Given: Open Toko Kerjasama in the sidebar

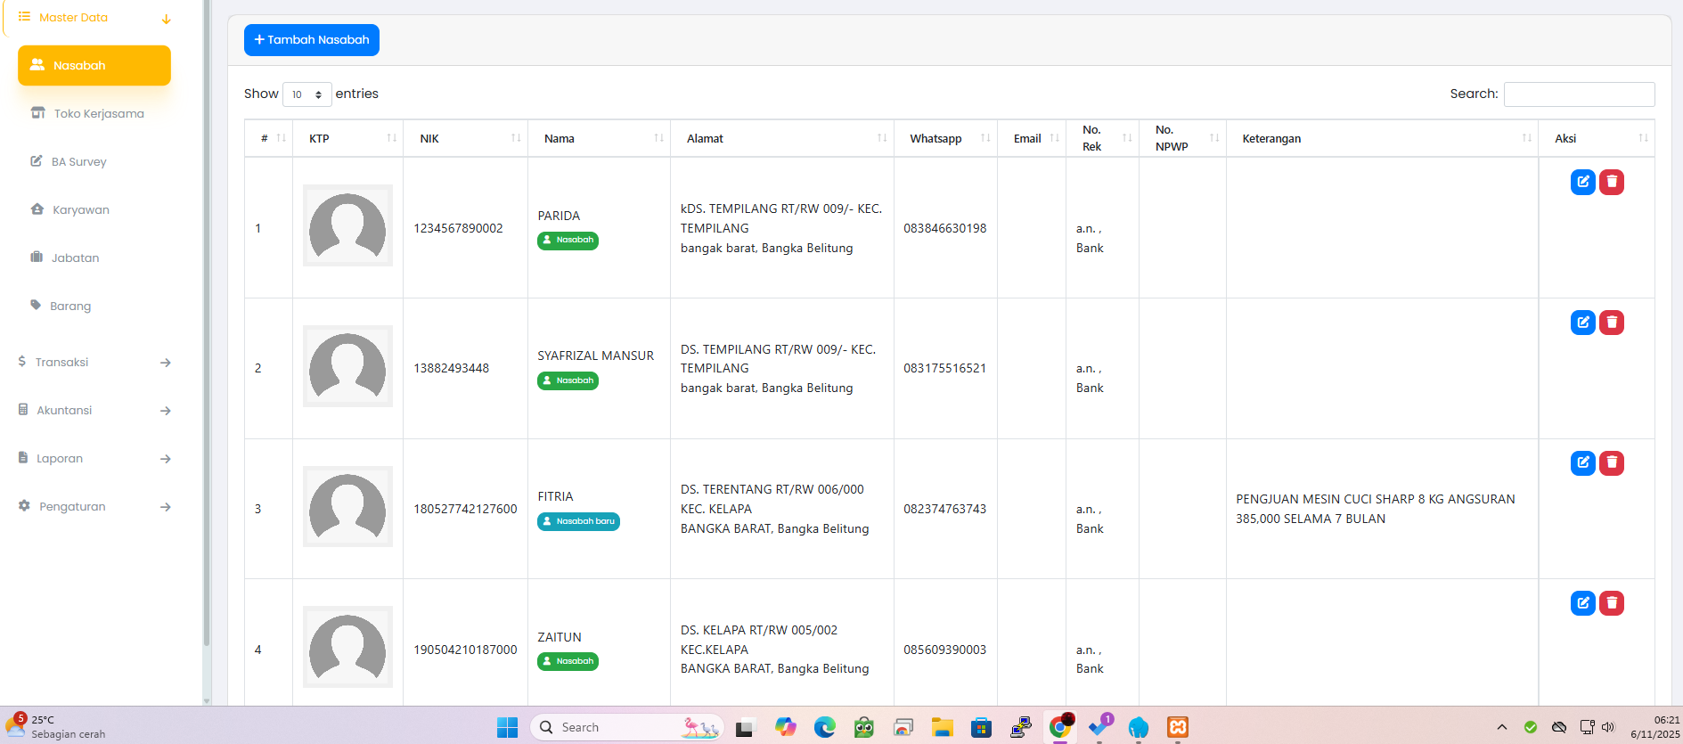Looking at the screenshot, I should click(x=98, y=113).
